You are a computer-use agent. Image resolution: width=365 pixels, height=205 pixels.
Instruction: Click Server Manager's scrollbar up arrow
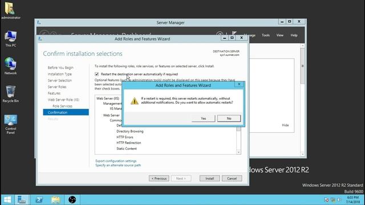(303, 46)
